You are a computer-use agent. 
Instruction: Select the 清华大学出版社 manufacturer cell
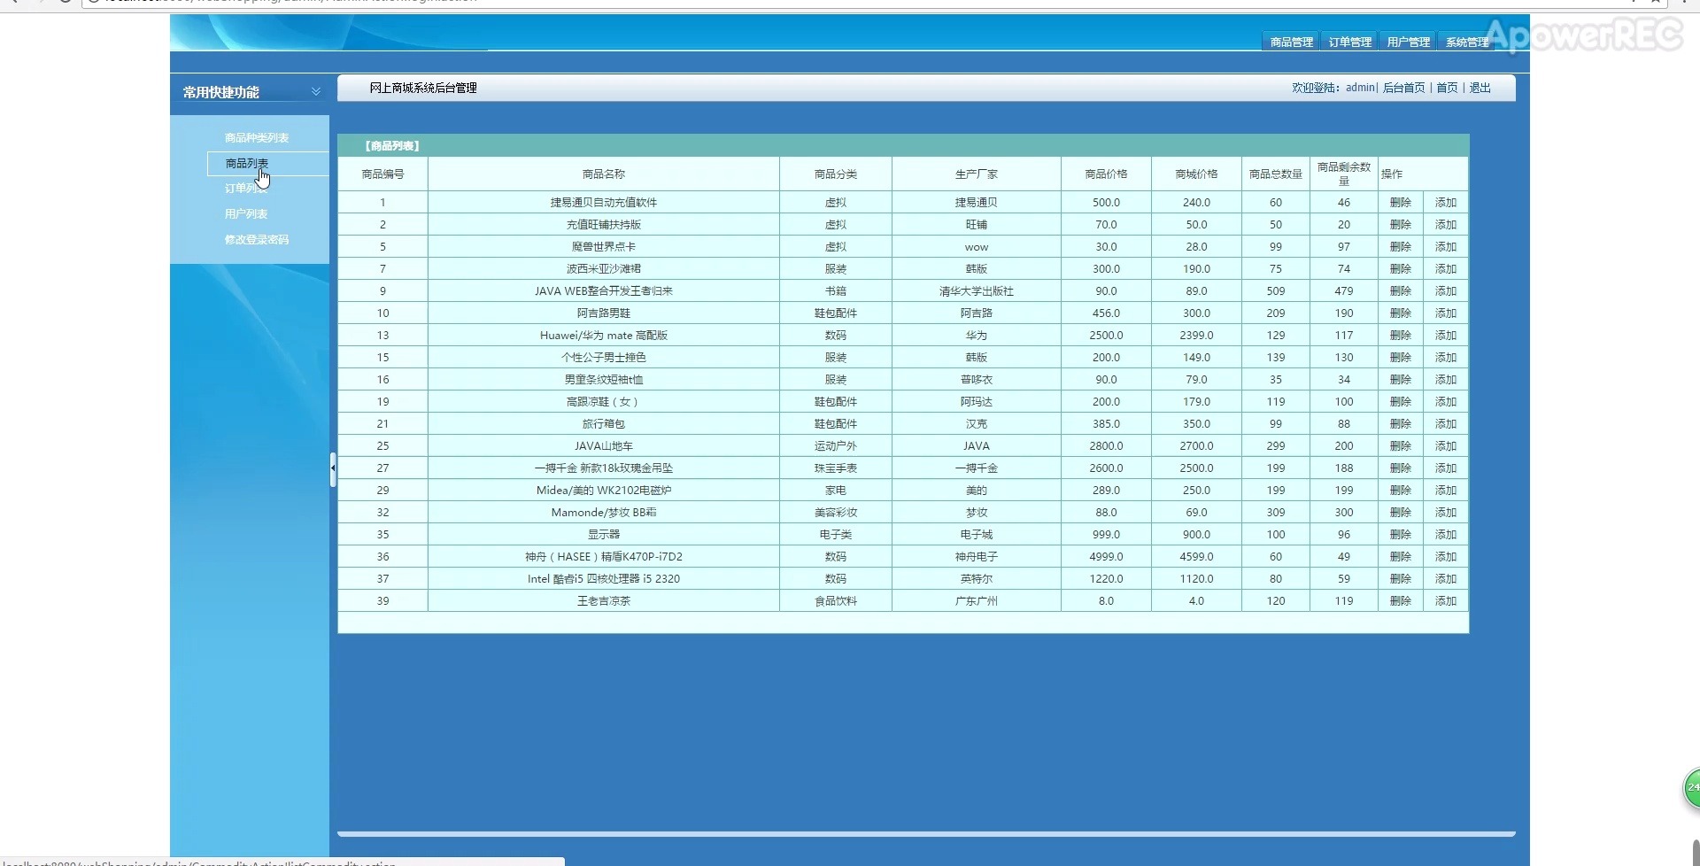pos(977,290)
